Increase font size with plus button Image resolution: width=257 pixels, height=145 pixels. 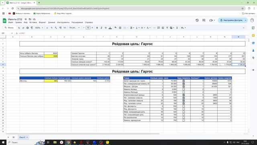point(92,28)
